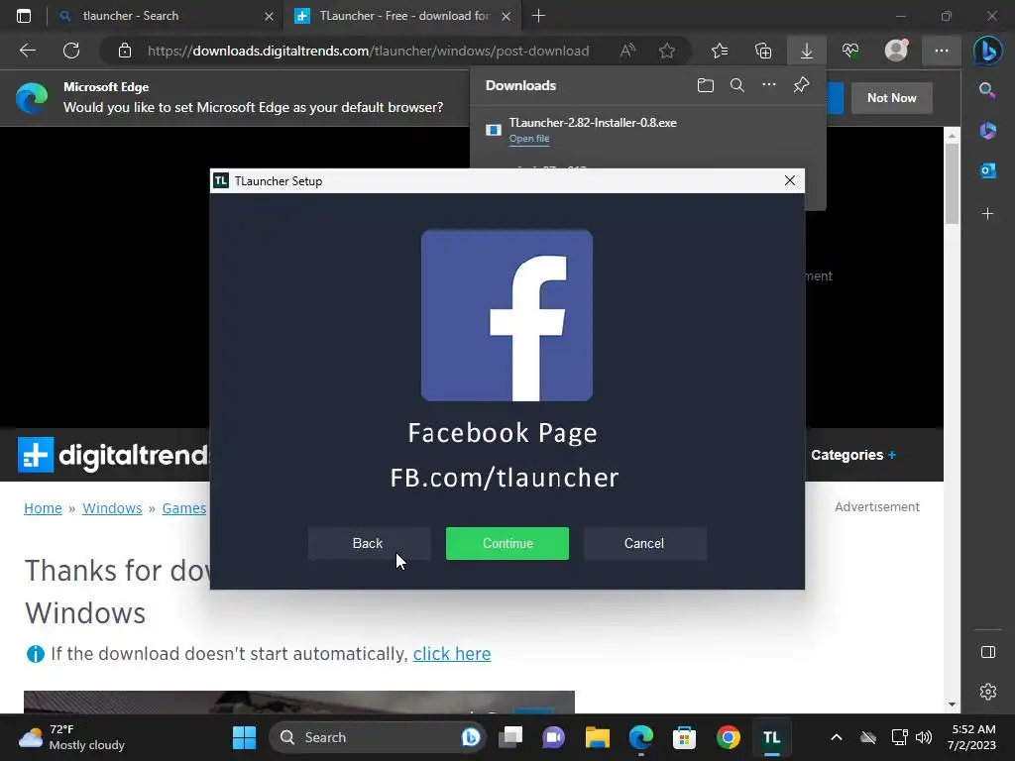This screenshot has height=761, width=1015.
Task: Open the weather widget
Action: (x=71, y=737)
